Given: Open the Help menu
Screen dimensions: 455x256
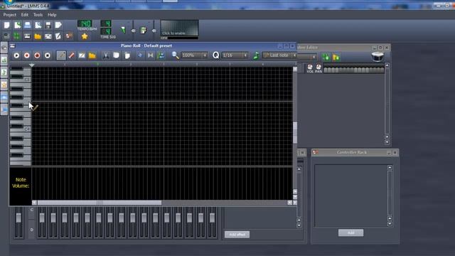Looking at the screenshot, I should (52, 14).
